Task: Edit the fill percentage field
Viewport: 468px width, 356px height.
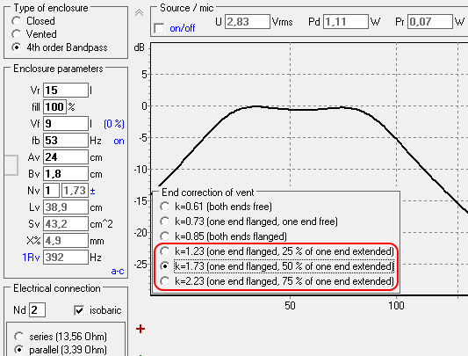Action: point(54,107)
